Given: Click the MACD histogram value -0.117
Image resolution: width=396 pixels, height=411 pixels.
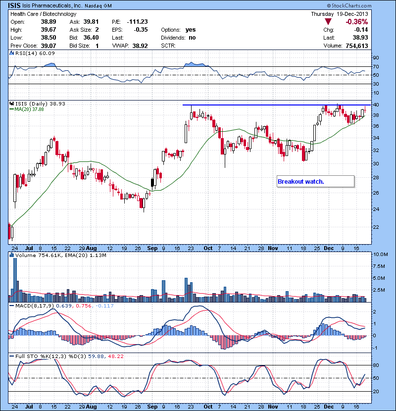Looking at the screenshot, I should tap(104, 306).
